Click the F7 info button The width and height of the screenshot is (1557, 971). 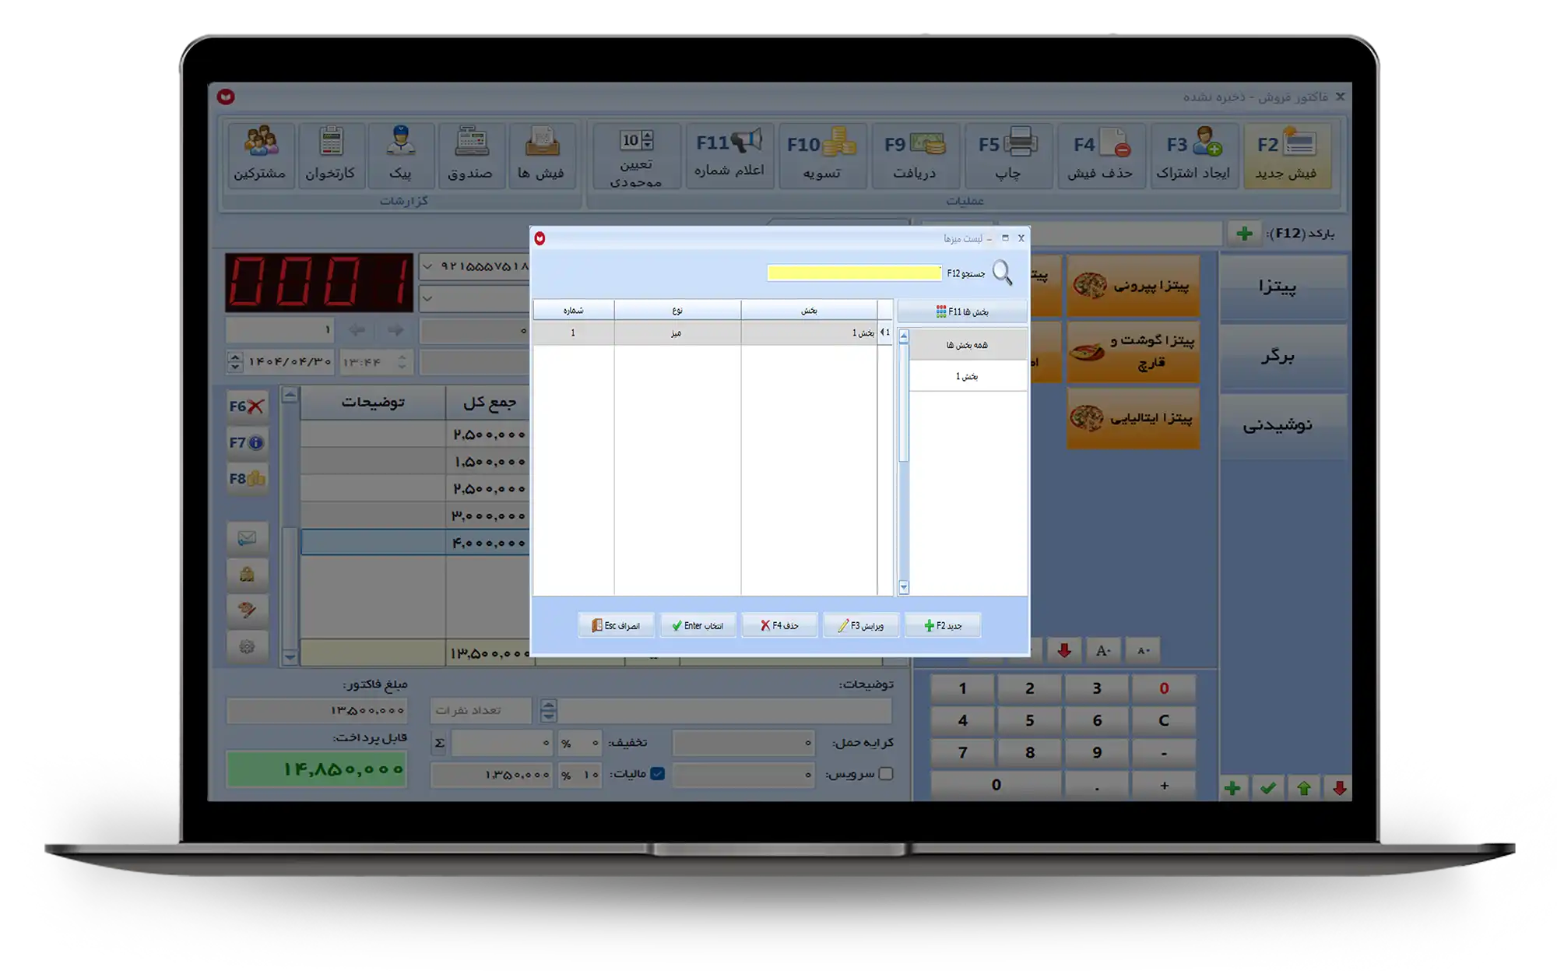(x=247, y=442)
